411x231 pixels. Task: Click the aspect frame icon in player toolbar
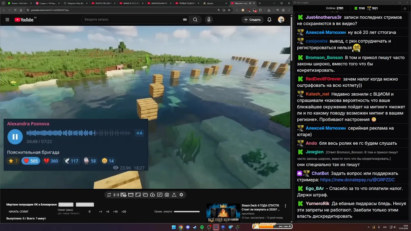[138, 195]
